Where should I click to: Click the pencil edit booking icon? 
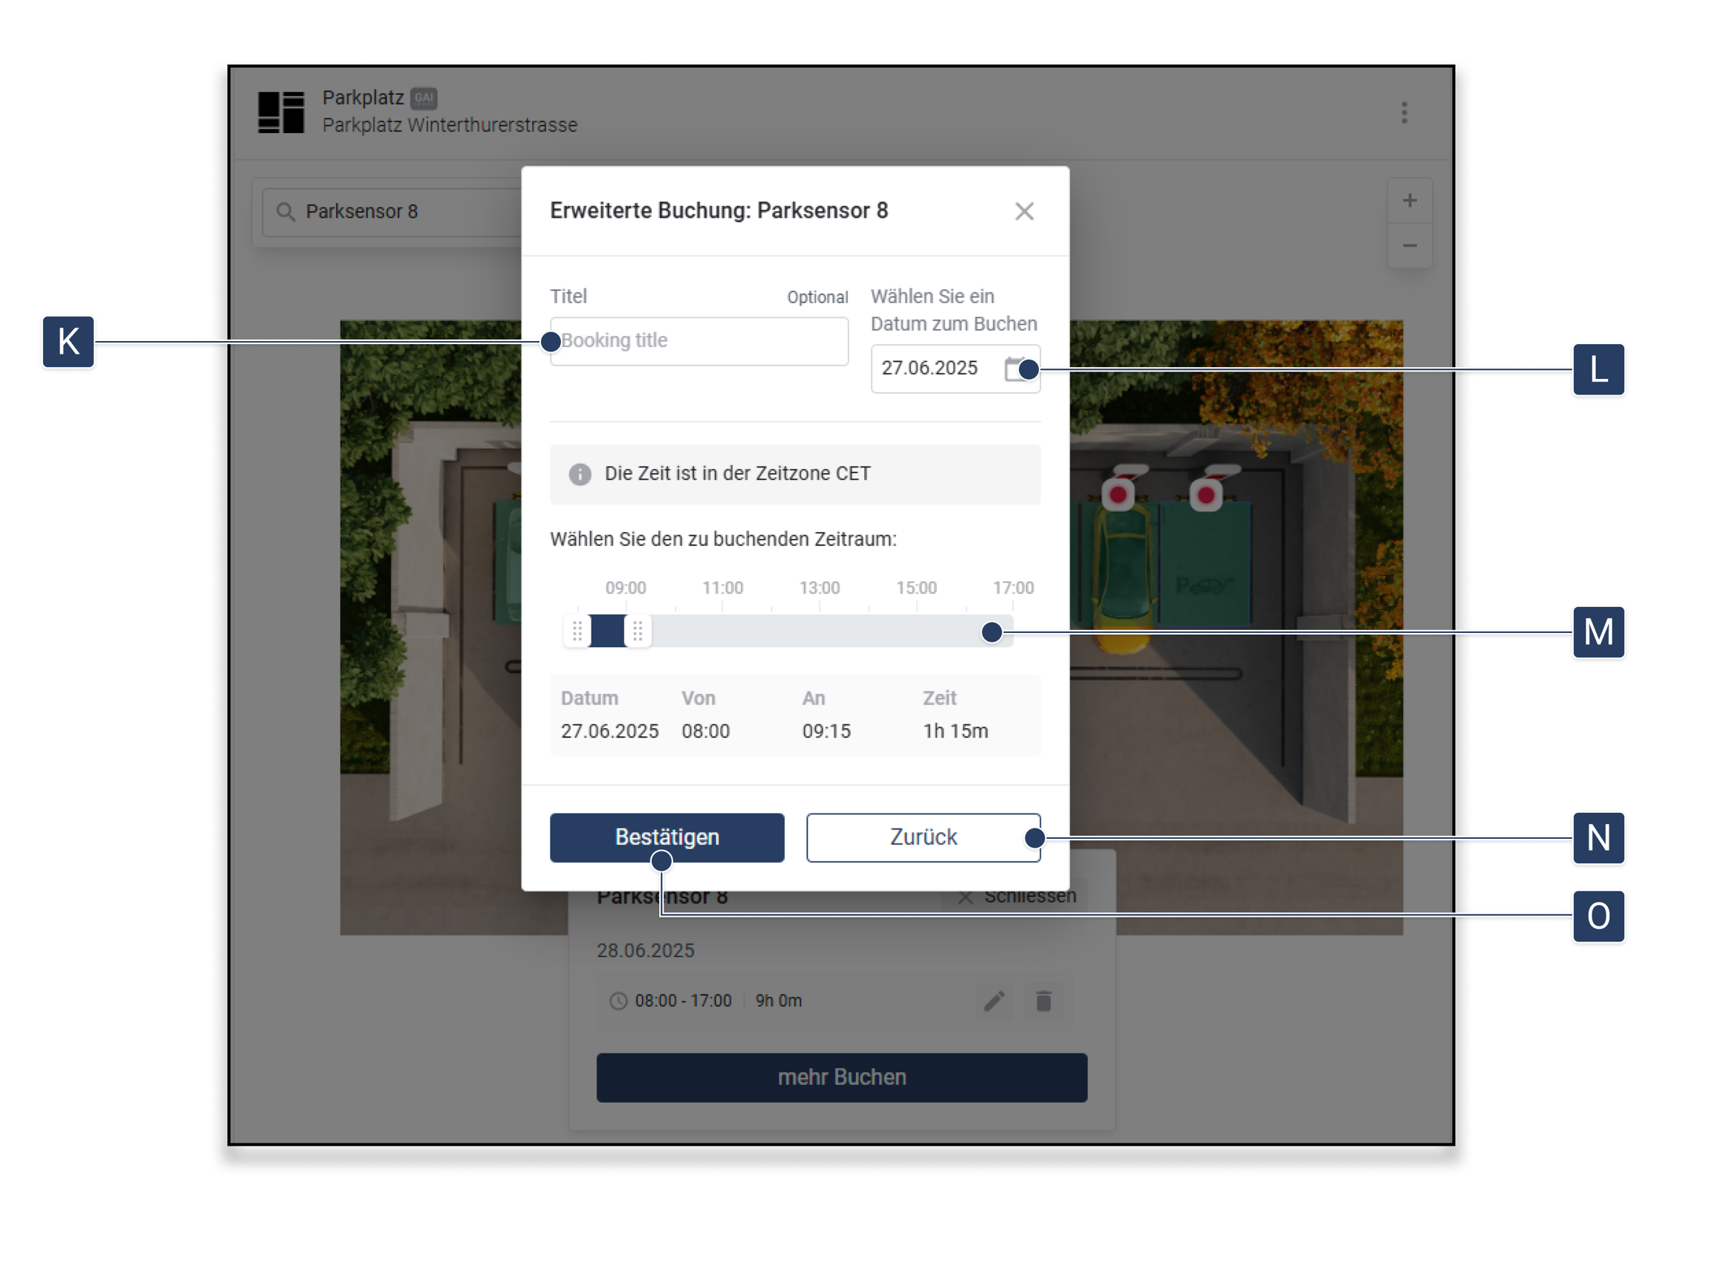(x=994, y=1001)
